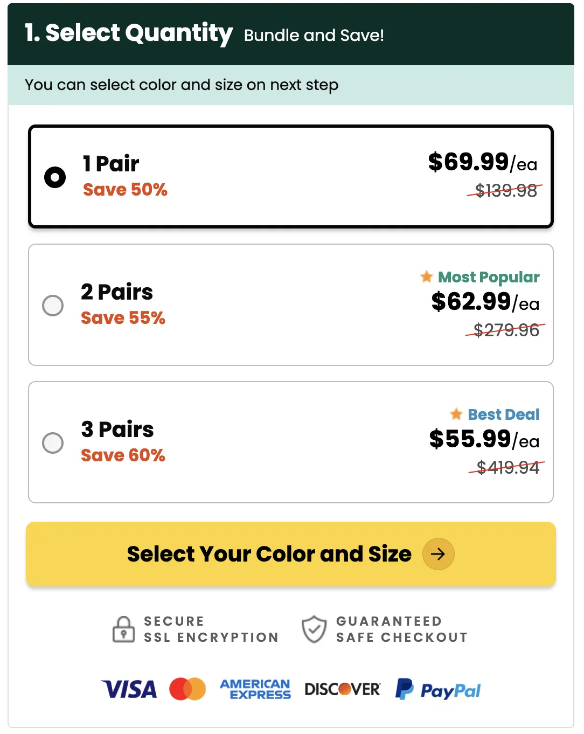Click the Most Popular star icon
Screen dimensions: 584x734
point(427,276)
